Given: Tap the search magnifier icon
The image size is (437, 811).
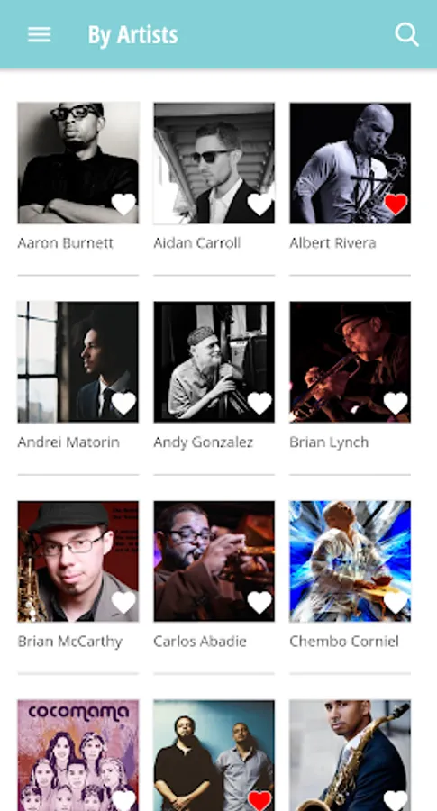Looking at the screenshot, I should point(407,34).
